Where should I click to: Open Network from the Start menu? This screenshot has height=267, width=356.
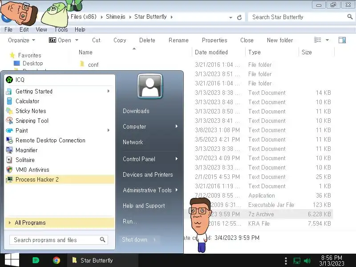133,142
